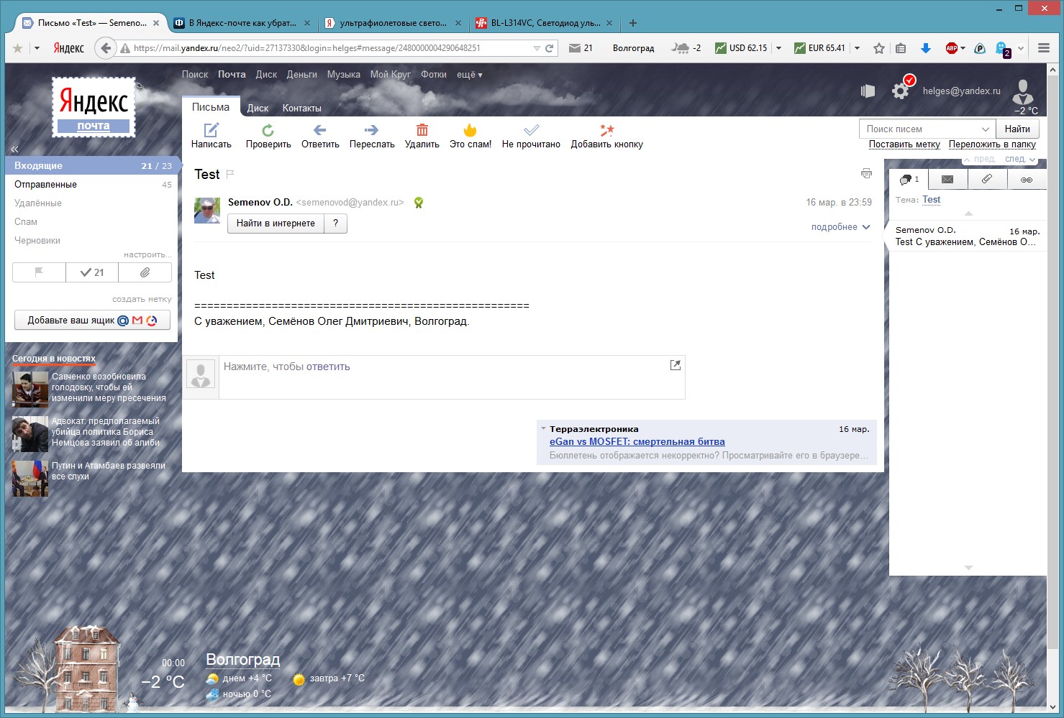This screenshot has width=1064, height=718.
Task: Forward the message with Переслать
Action: coord(371,130)
